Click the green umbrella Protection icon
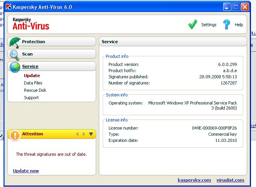256x187 pixels. click(15, 42)
